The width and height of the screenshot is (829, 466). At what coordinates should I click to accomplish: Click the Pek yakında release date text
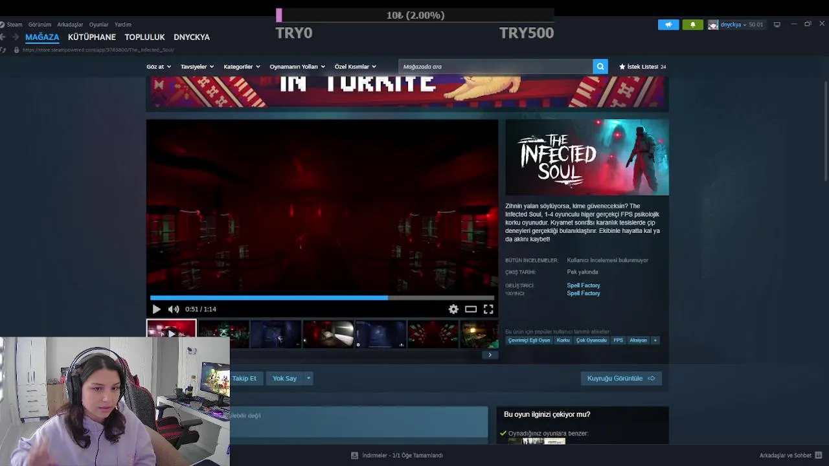click(582, 272)
